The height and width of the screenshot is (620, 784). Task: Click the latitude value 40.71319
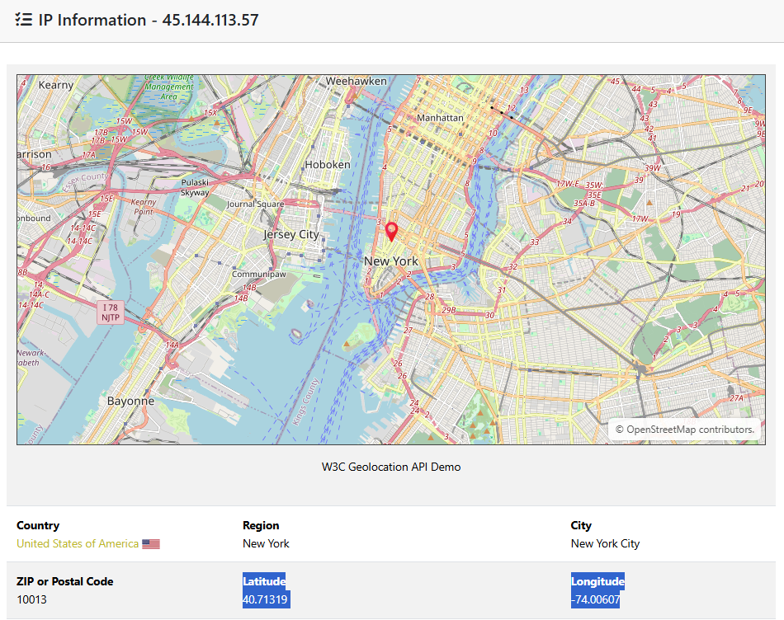(x=265, y=599)
